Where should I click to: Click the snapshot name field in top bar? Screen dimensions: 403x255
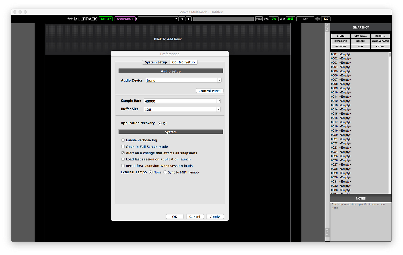pos(156,19)
